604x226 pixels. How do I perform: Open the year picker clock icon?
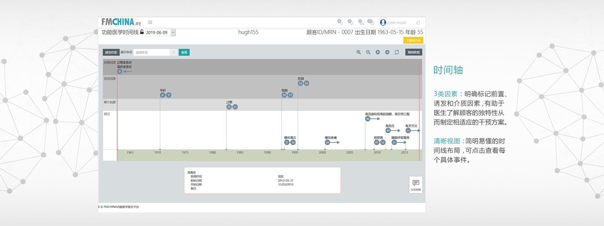pyautogui.click(x=174, y=52)
